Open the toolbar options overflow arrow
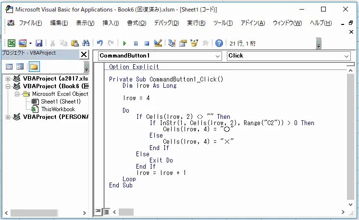Image resolution: width=359 pixels, height=220 pixels. coord(319,44)
